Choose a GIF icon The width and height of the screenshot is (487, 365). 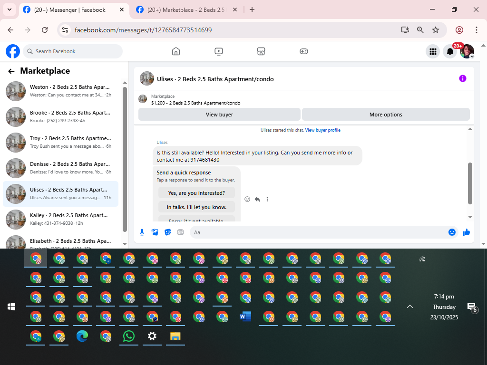(180, 232)
